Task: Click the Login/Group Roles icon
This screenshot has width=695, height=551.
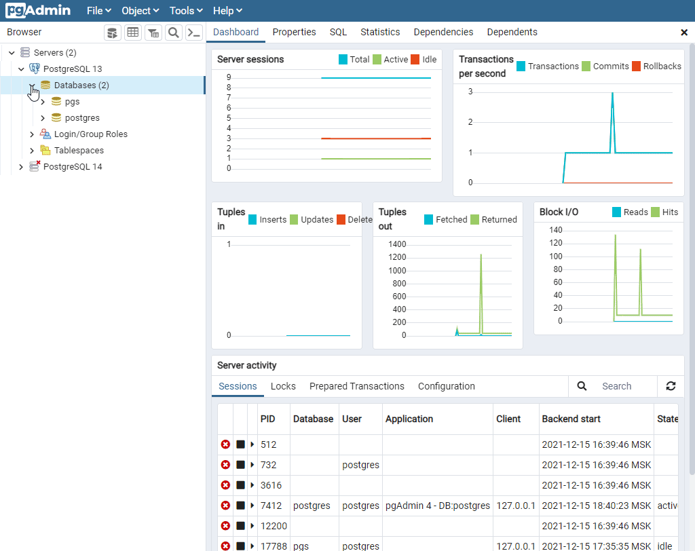Action: [x=45, y=134]
